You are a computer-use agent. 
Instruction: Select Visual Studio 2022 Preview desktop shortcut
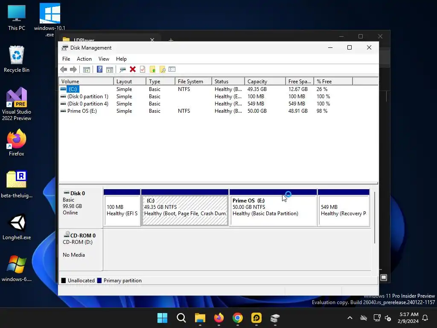[17, 104]
